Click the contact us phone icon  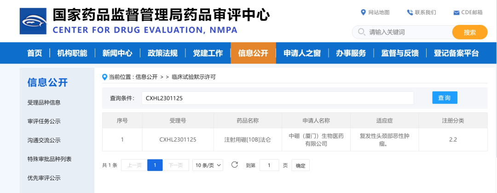pos(410,12)
